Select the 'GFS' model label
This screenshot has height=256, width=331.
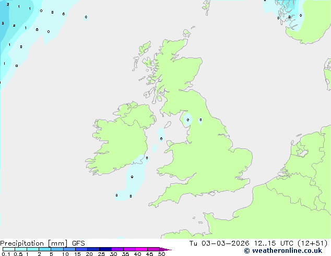coord(78,243)
